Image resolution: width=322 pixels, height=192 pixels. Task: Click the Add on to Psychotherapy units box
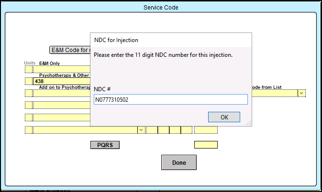pos(29,93)
